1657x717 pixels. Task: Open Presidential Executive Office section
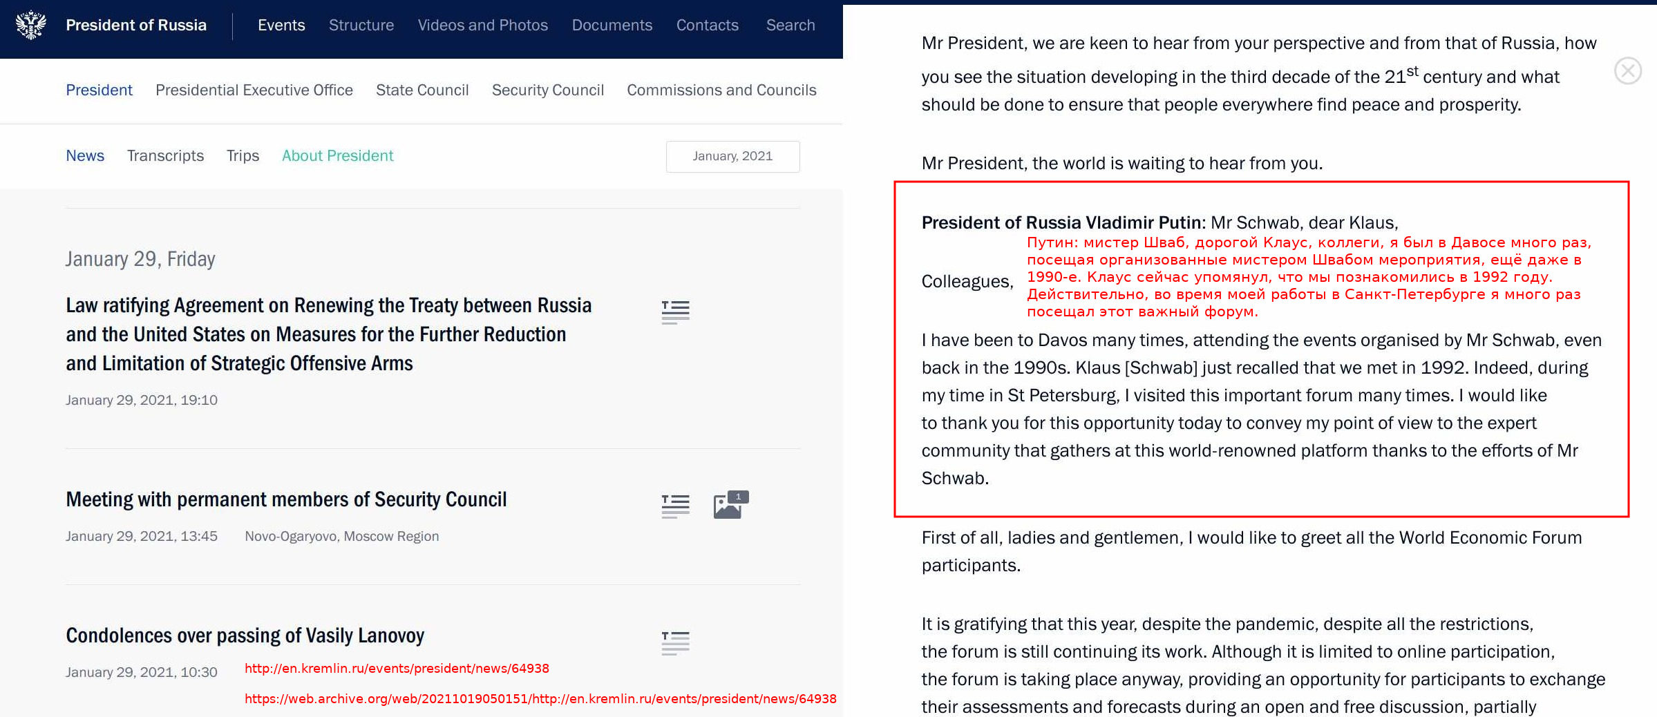pyautogui.click(x=254, y=90)
